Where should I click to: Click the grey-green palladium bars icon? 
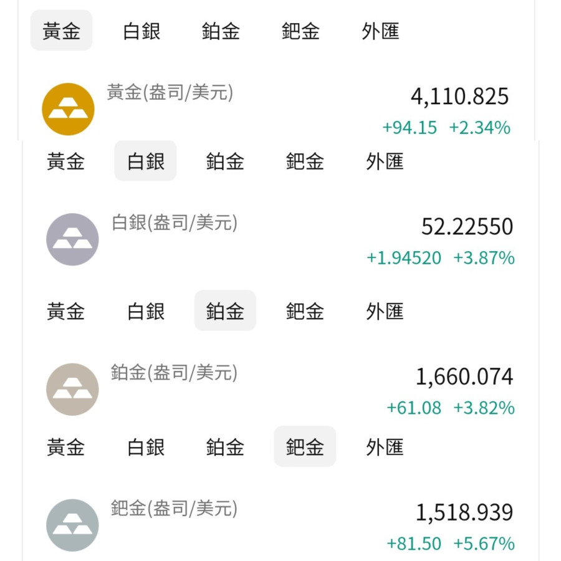(x=72, y=525)
